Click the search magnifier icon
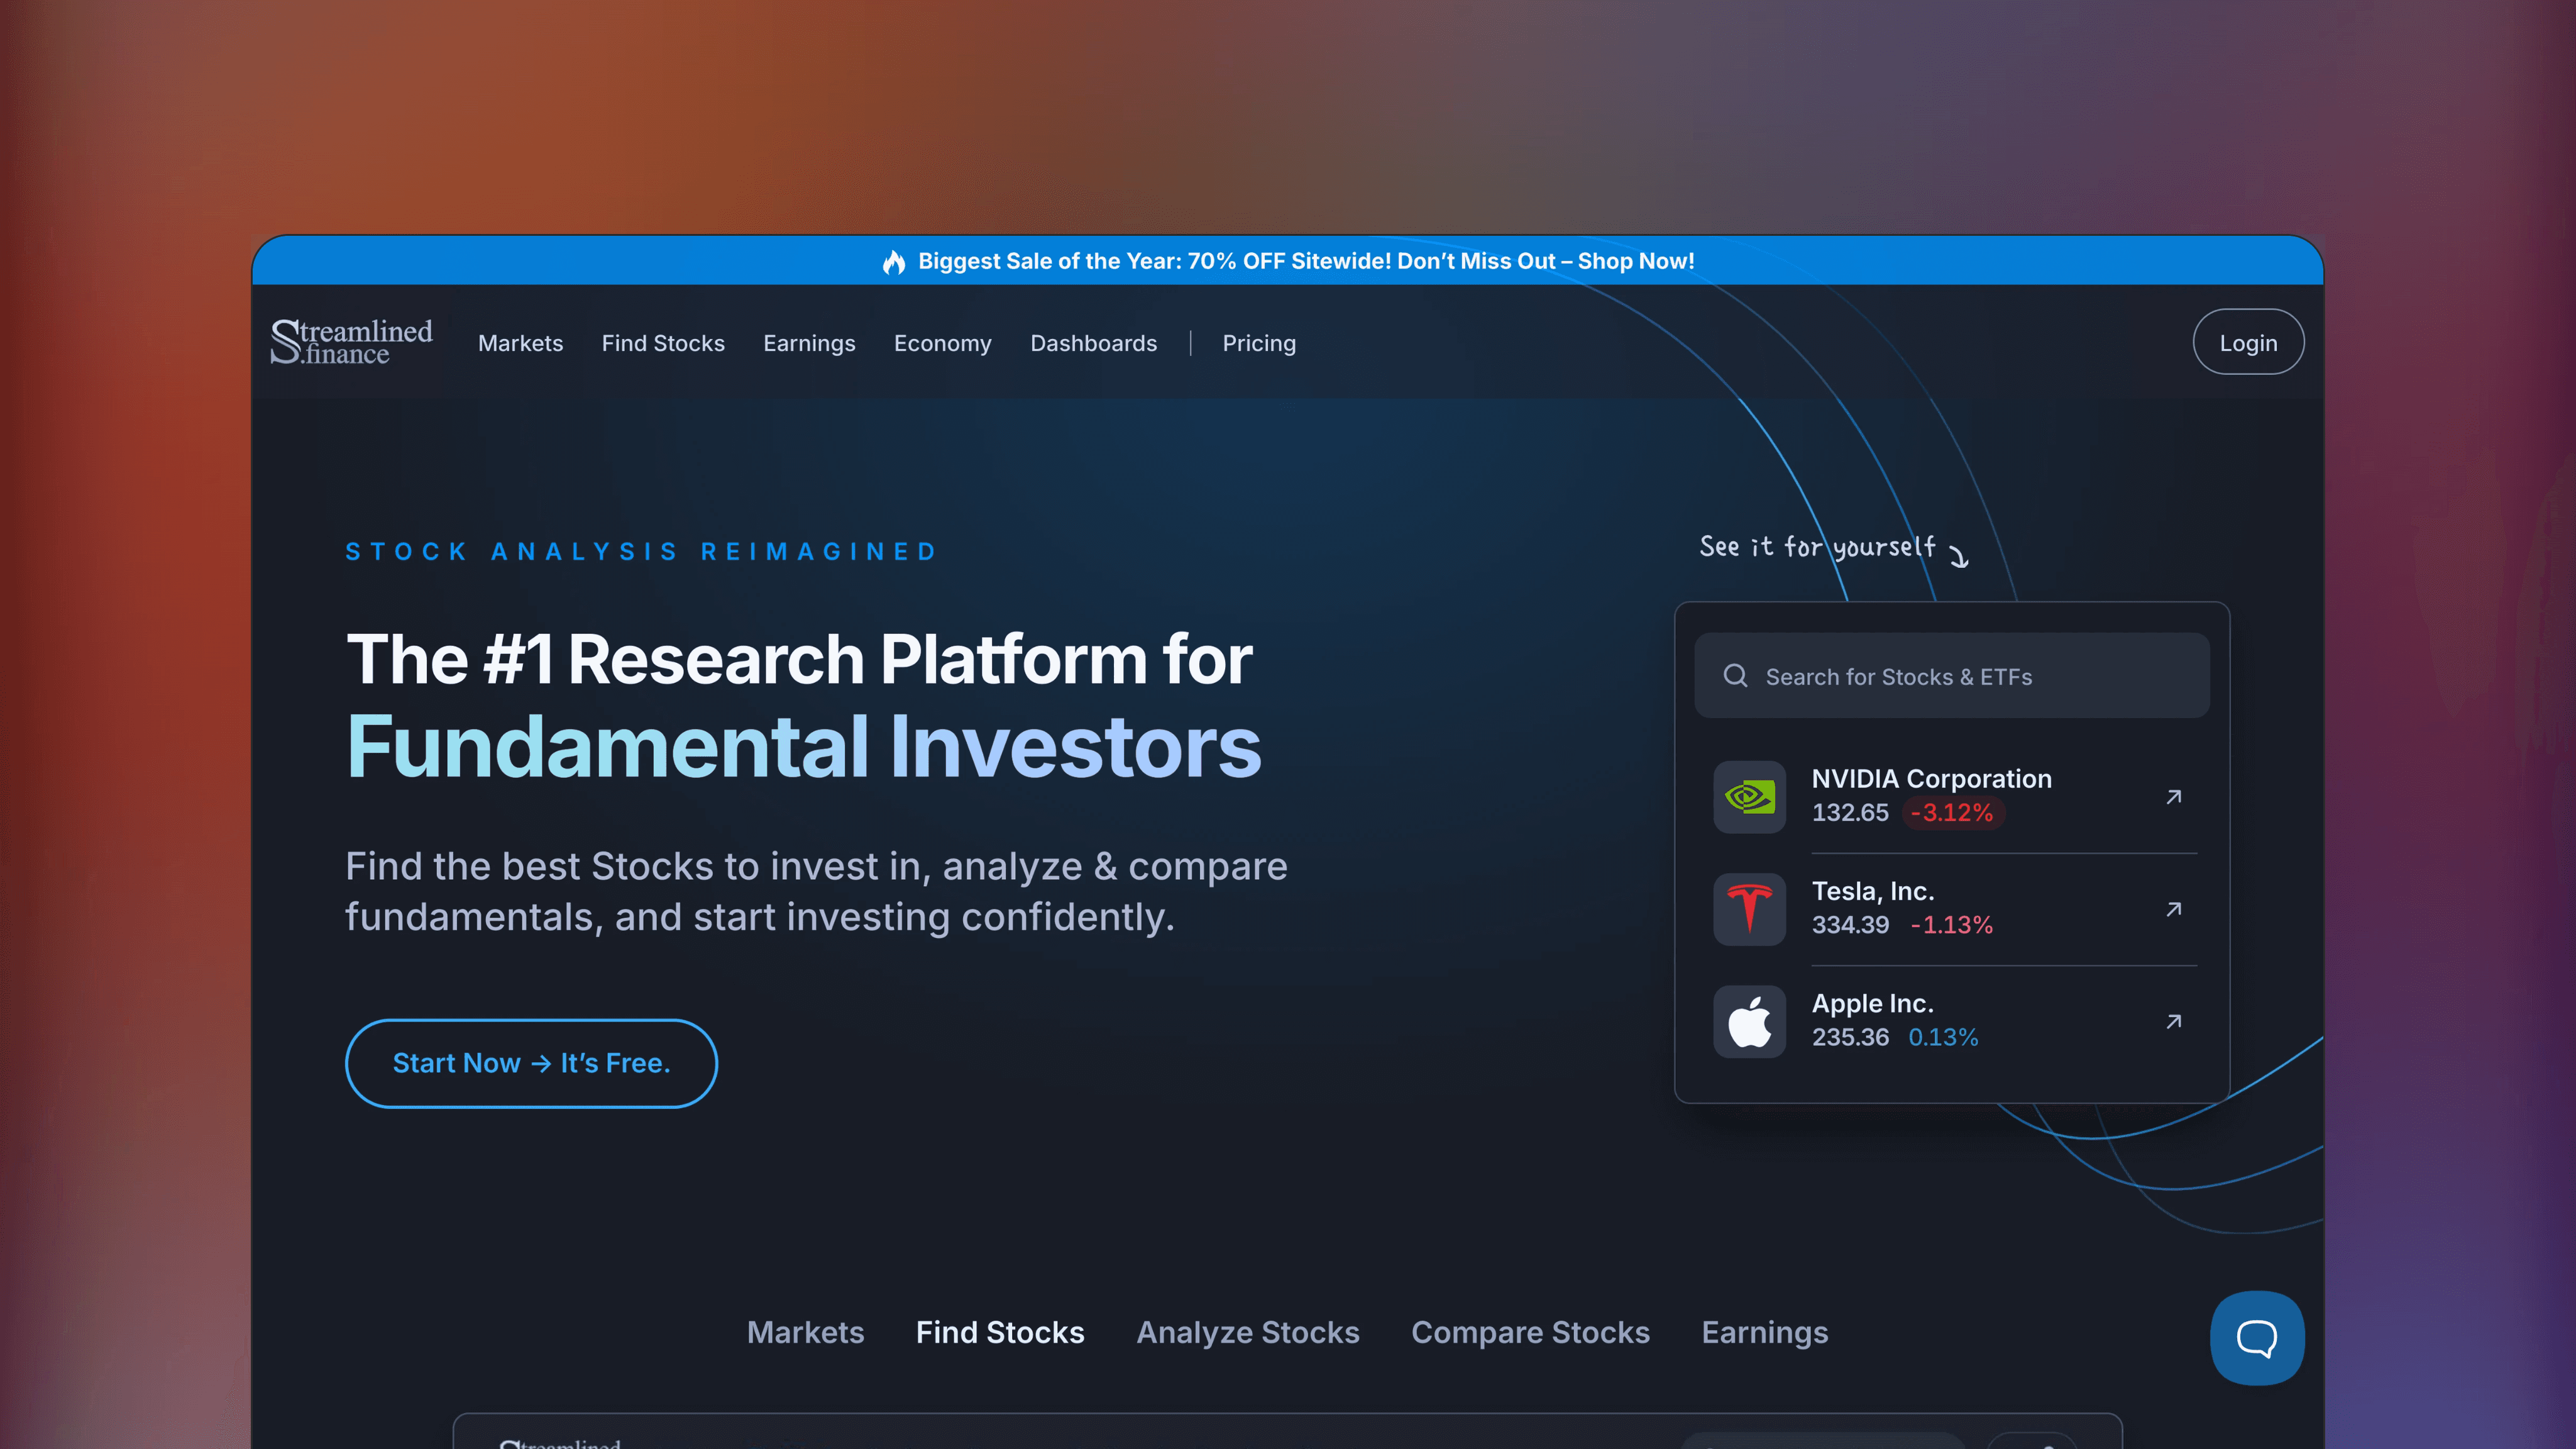Image resolution: width=2576 pixels, height=1449 pixels. (x=1735, y=675)
